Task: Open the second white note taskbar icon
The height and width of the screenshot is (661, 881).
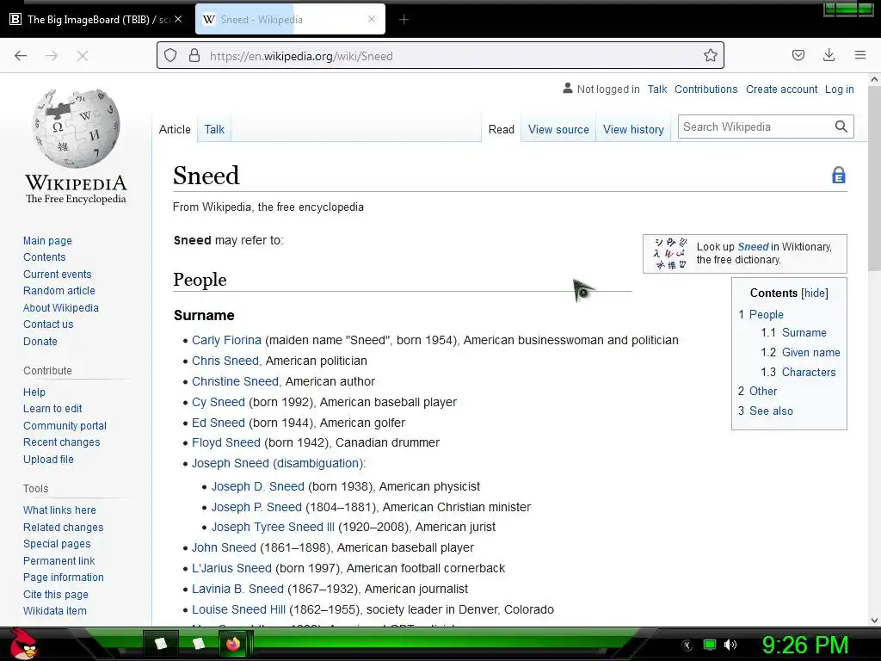Action: (198, 644)
